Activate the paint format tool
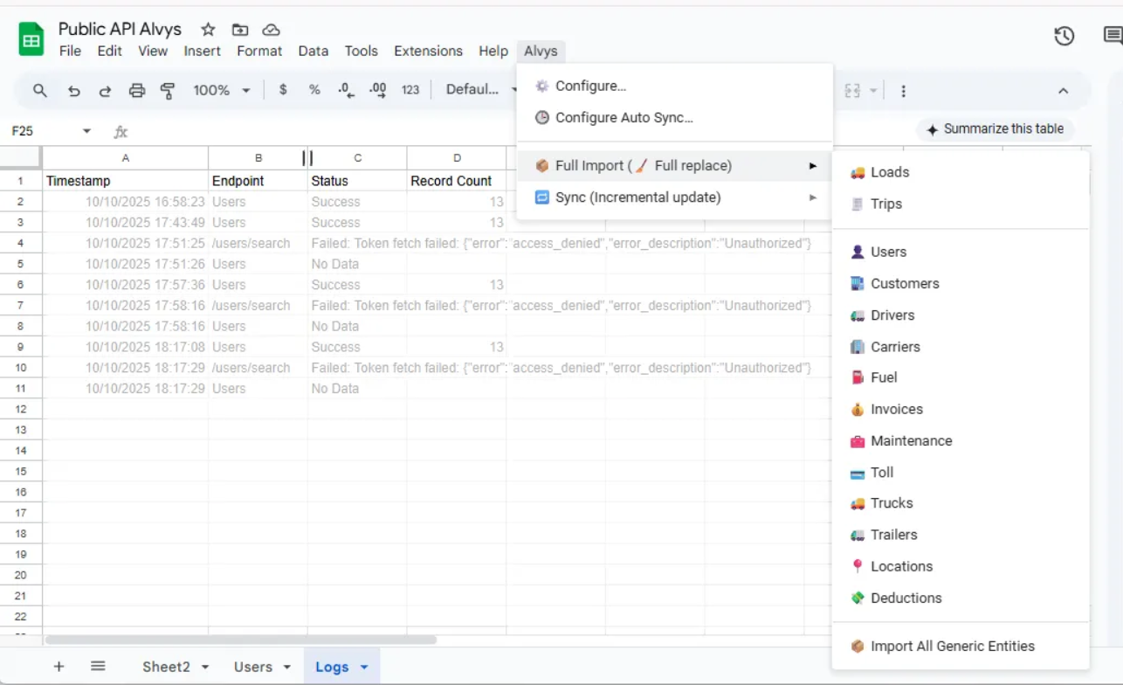1123x685 pixels. [168, 90]
